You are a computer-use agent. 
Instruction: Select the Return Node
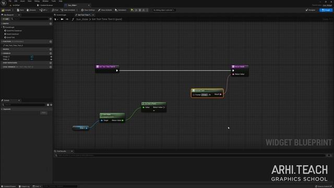click(x=240, y=70)
